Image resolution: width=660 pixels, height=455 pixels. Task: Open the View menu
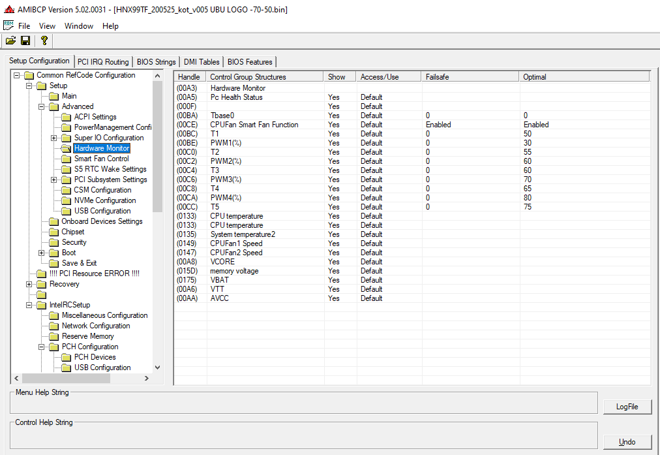(47, 25)
